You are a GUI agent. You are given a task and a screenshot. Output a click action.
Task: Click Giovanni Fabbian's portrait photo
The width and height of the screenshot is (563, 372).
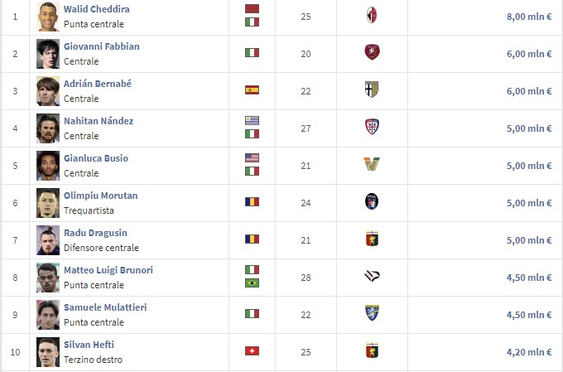pos(48,53)
